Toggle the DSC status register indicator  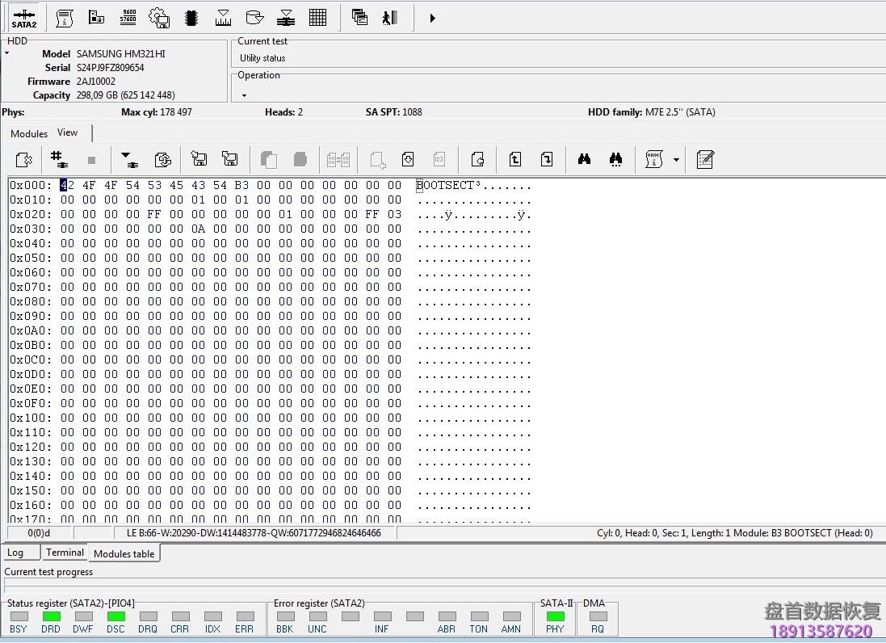click(x=115, y=616)
